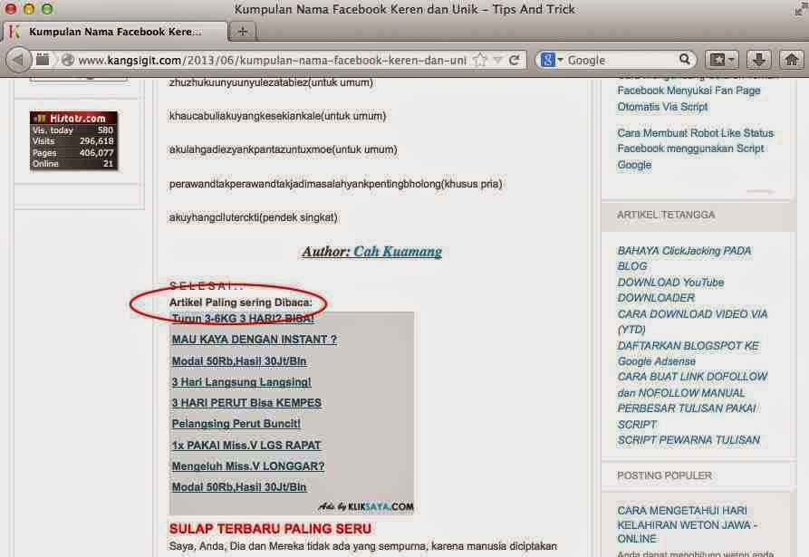809x557 pixels.
Task: Open the Turun 3-6KG 3 HARI link
Action: [x=243, y=319]
